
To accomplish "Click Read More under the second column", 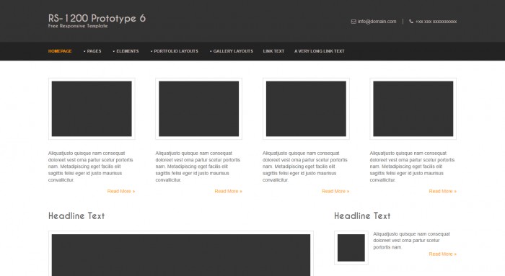I will pos(229,192).
